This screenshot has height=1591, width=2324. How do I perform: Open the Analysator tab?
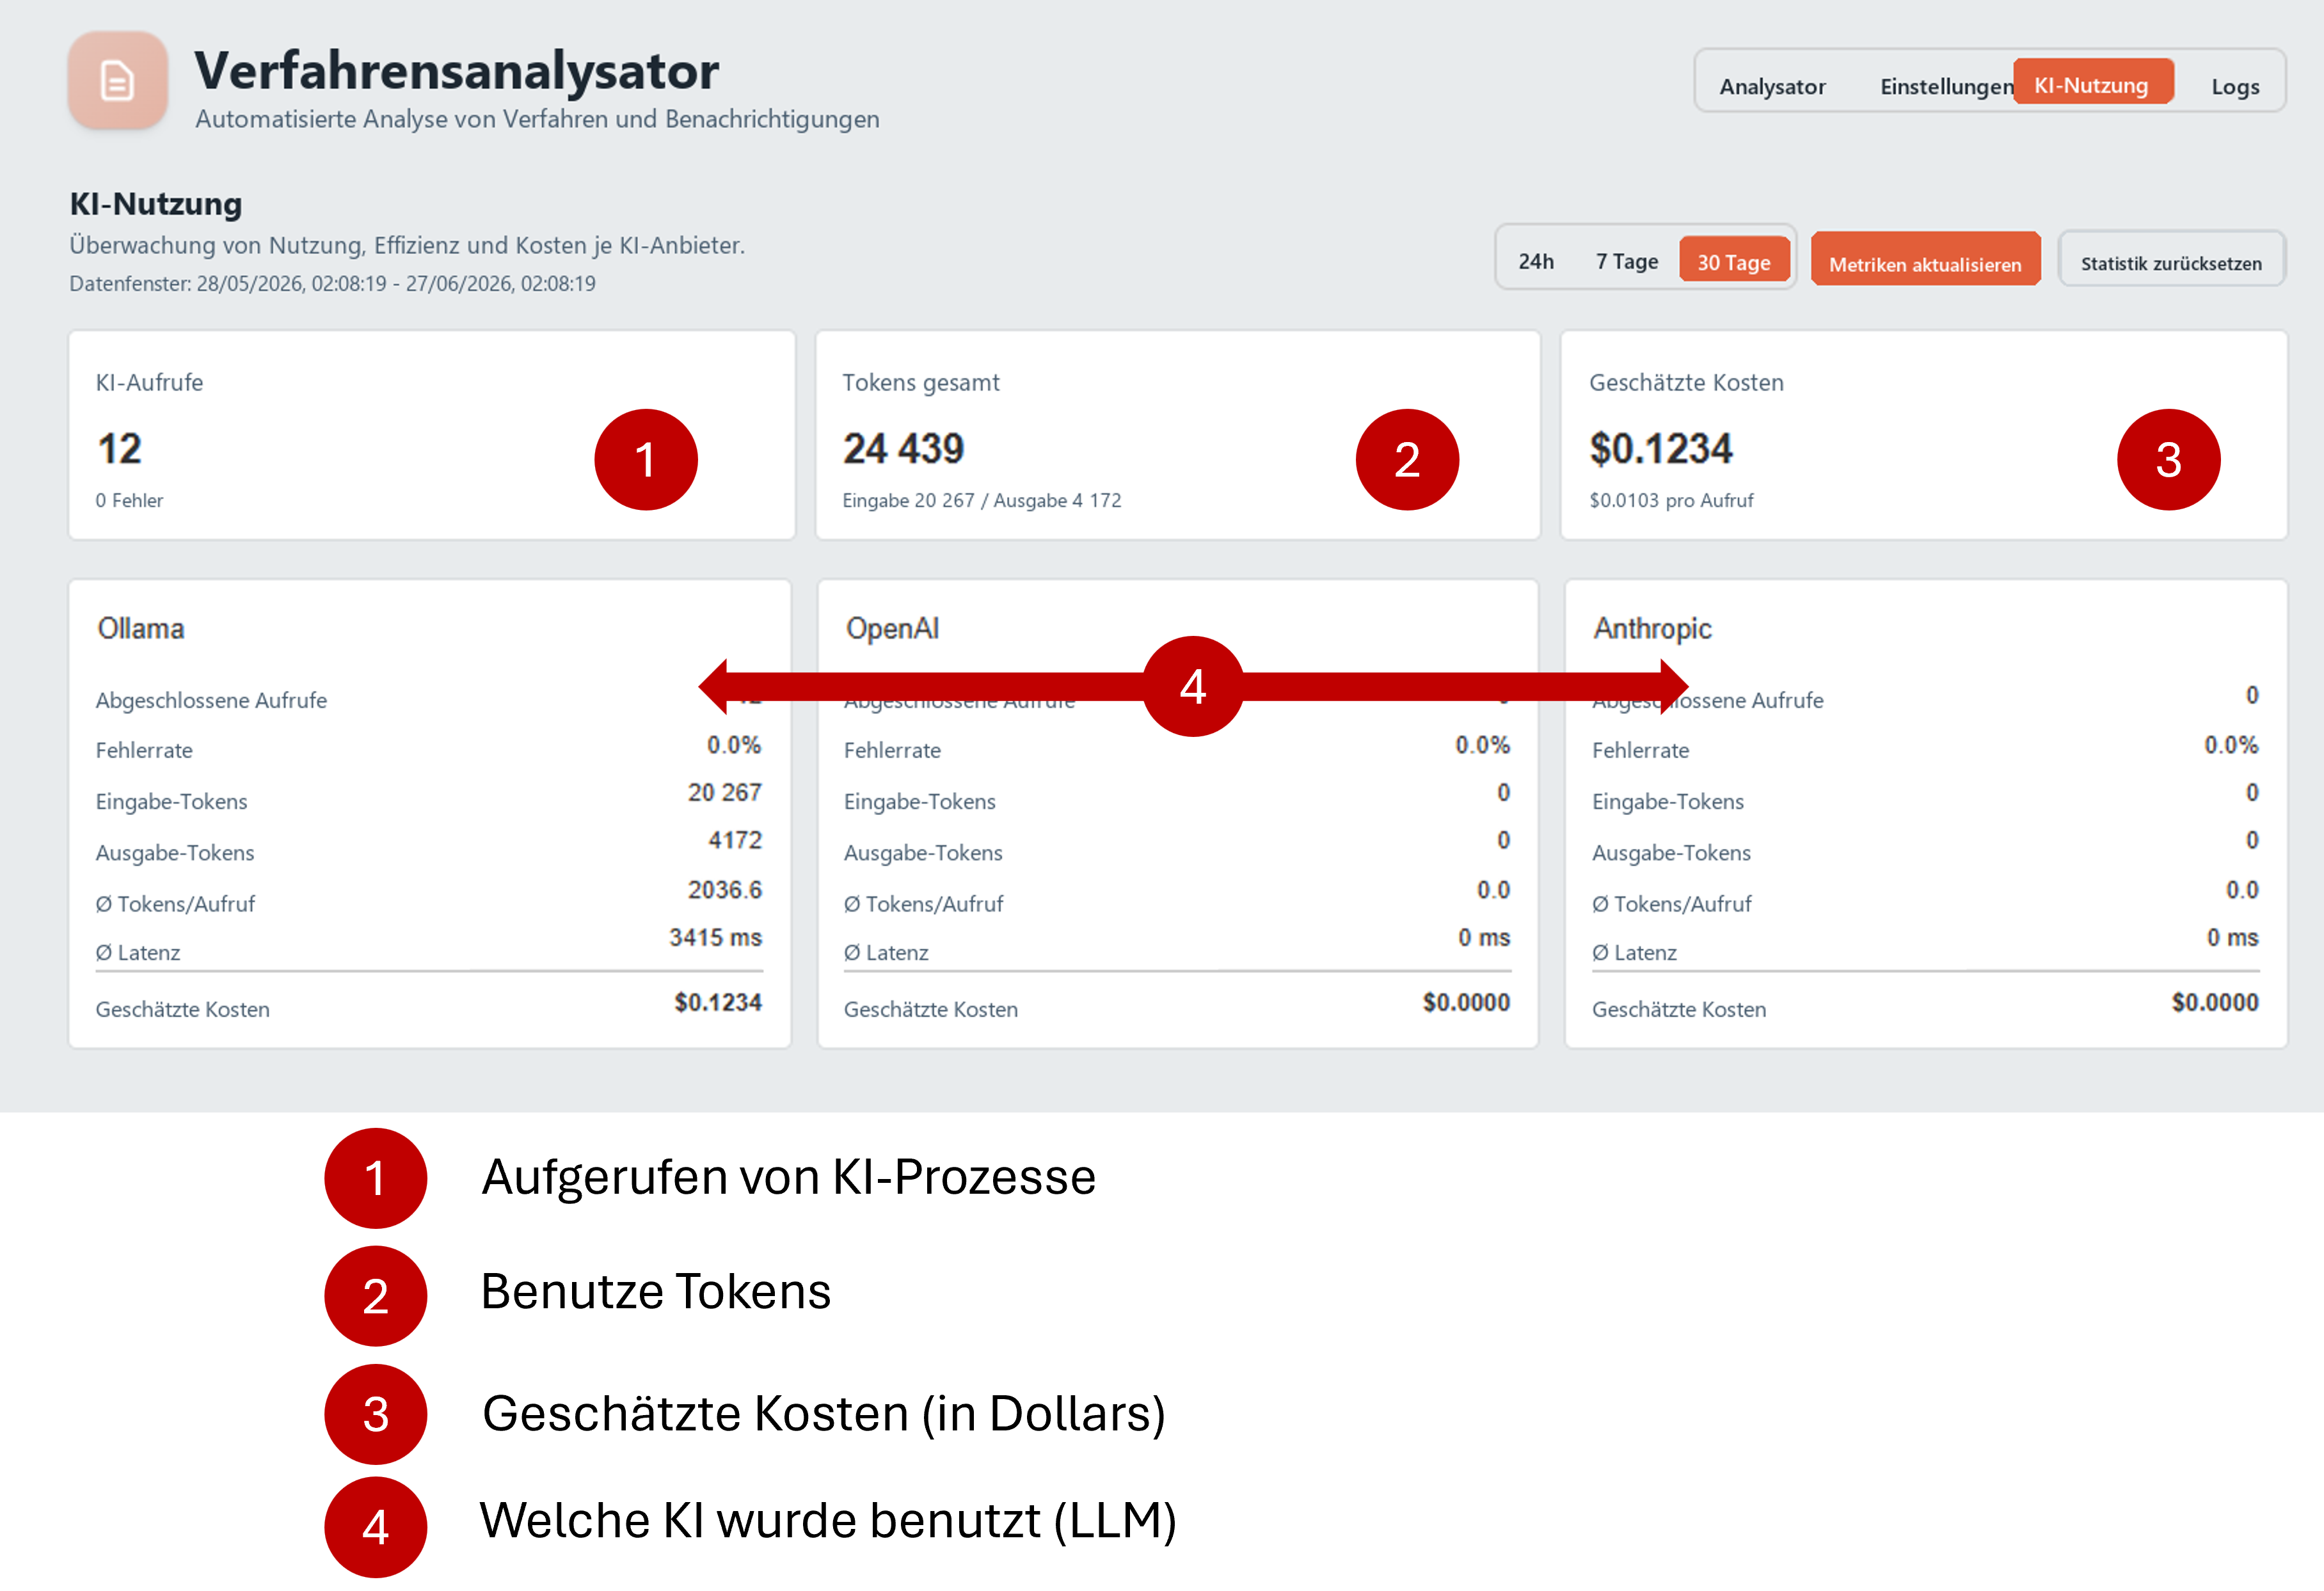coord(1772,86)
